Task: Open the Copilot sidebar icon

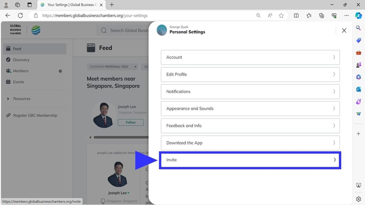Action: click(x=358, y=15)
